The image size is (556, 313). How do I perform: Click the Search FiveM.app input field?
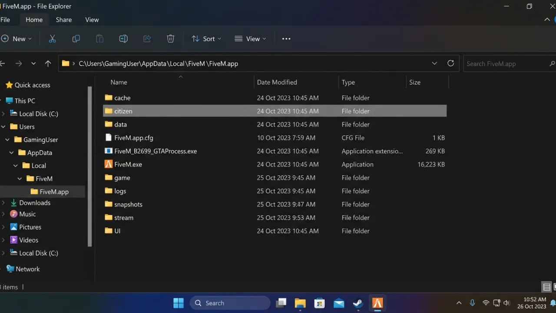509,63
